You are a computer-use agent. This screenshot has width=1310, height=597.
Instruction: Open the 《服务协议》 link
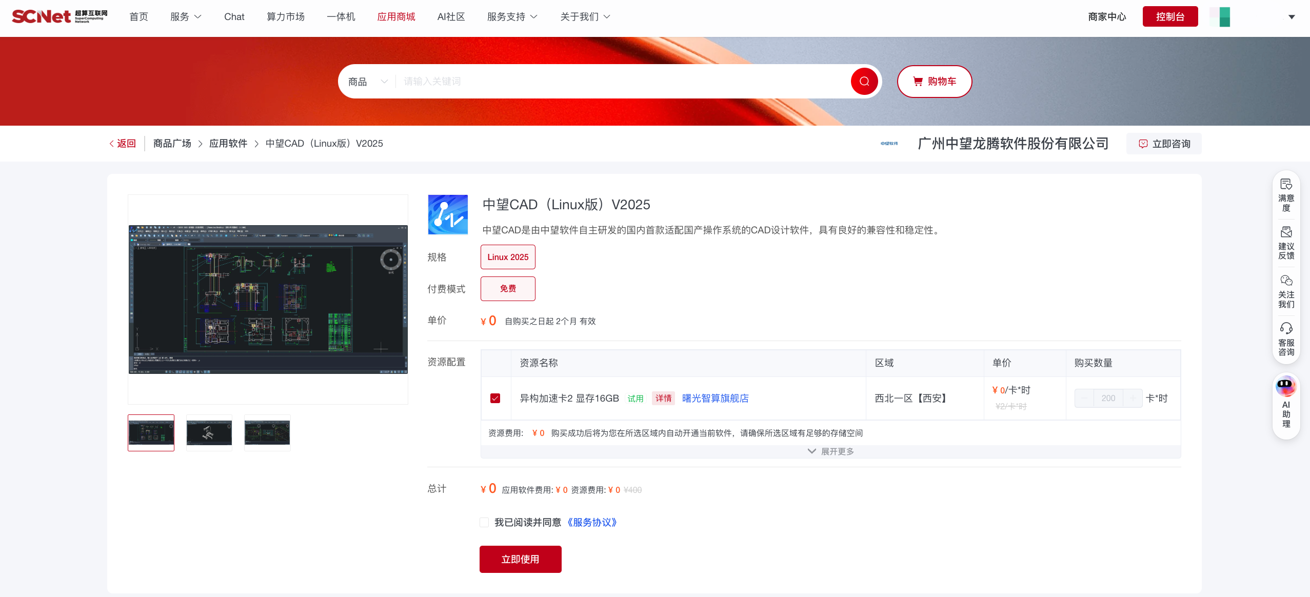592,522
